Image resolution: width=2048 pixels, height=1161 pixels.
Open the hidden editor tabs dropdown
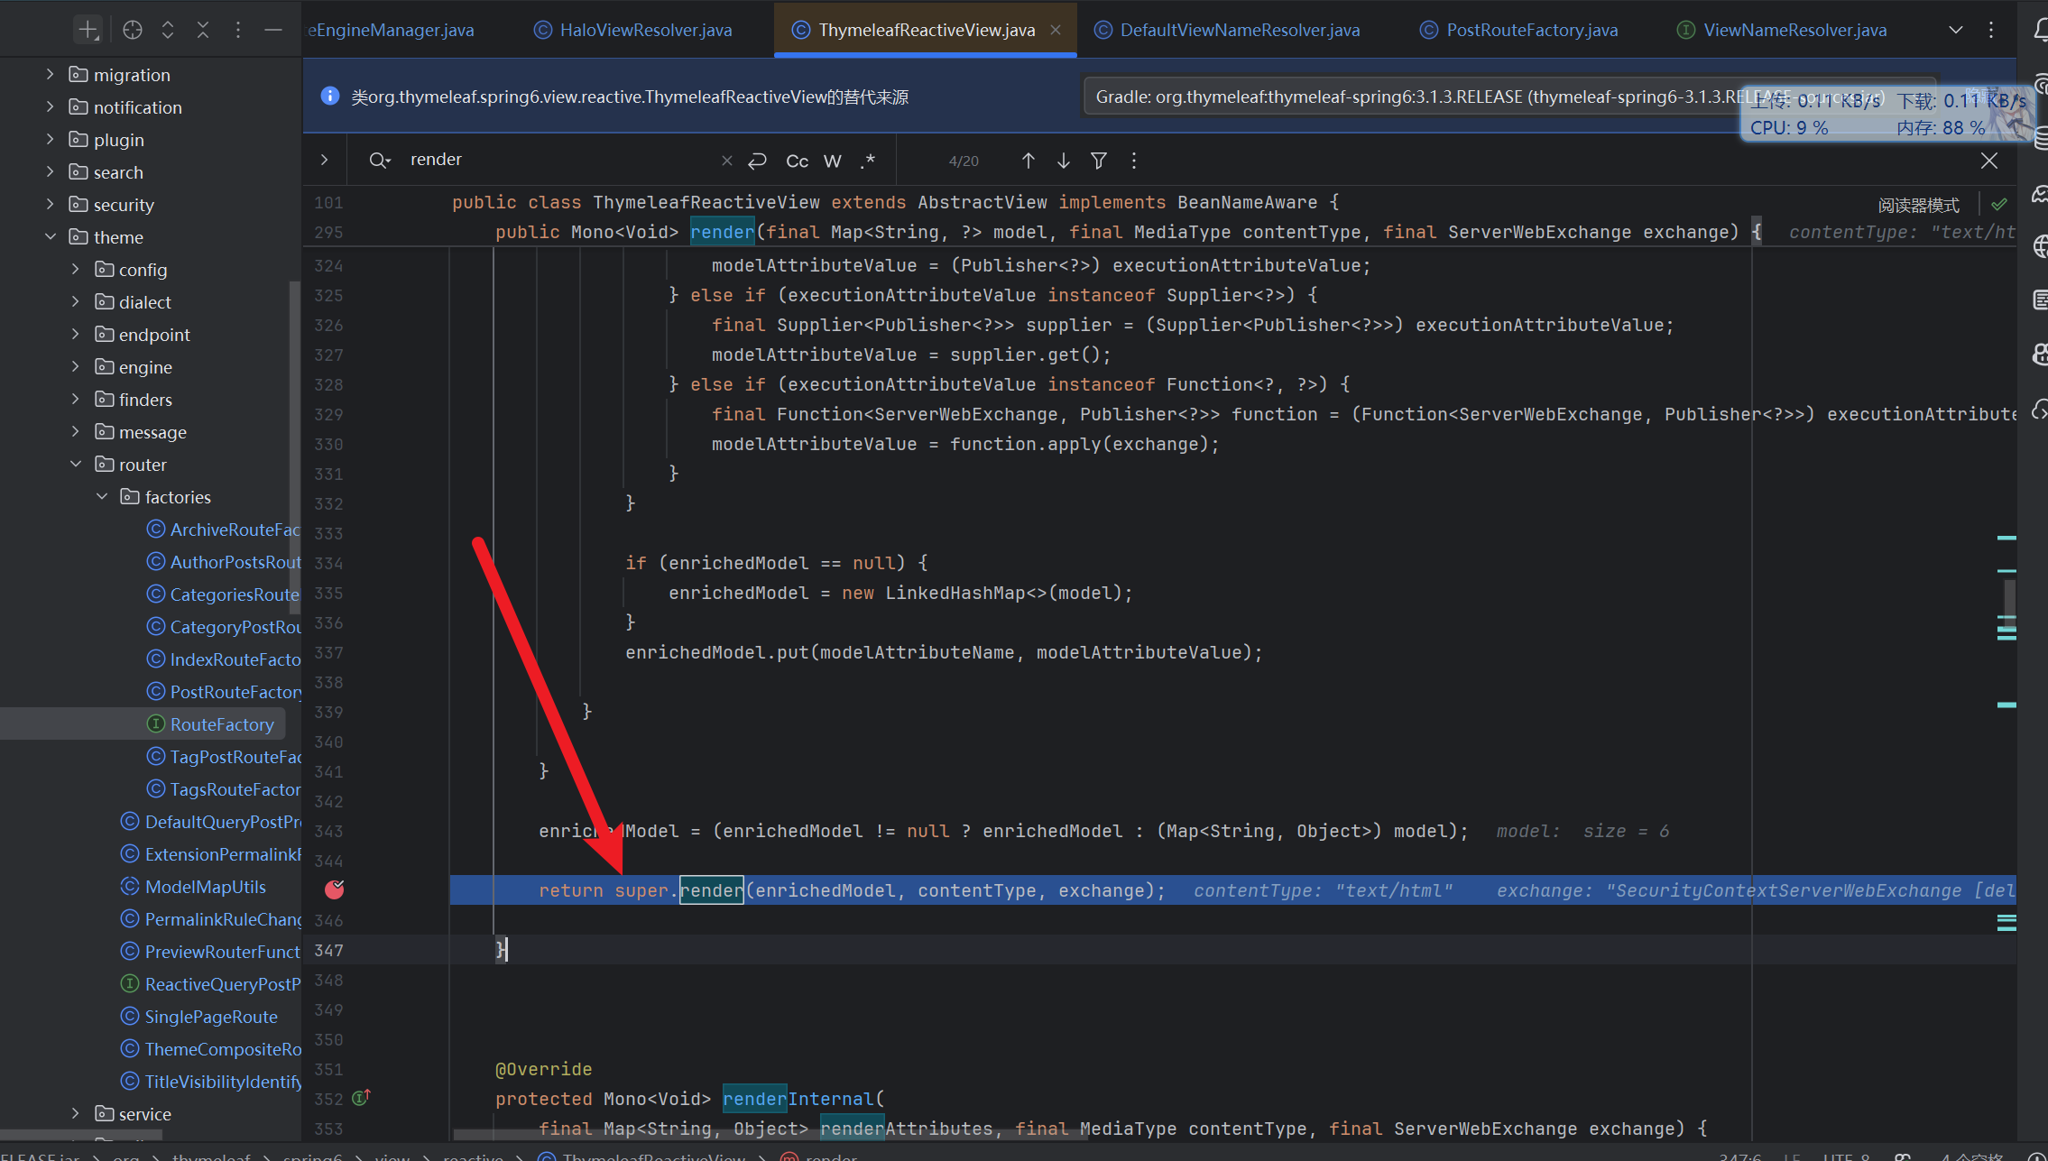(1955, 30)
